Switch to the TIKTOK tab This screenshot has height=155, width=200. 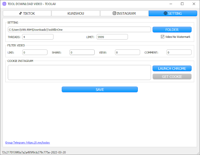coord(27,13)
